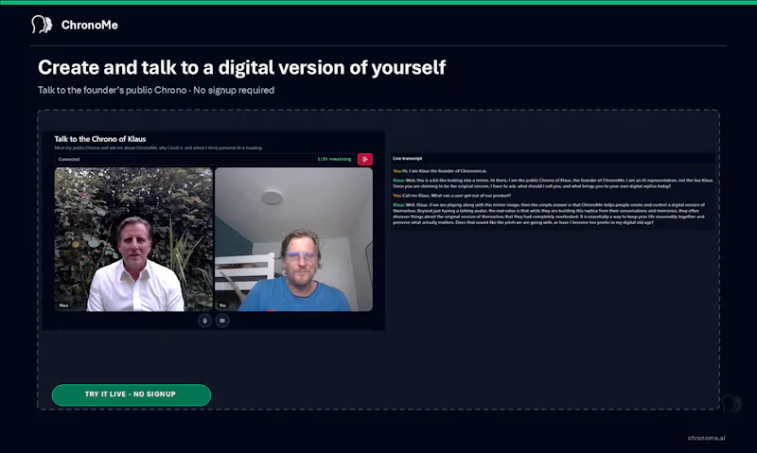
Task: Click the Connected status label
Action: [x=69, y=159]
